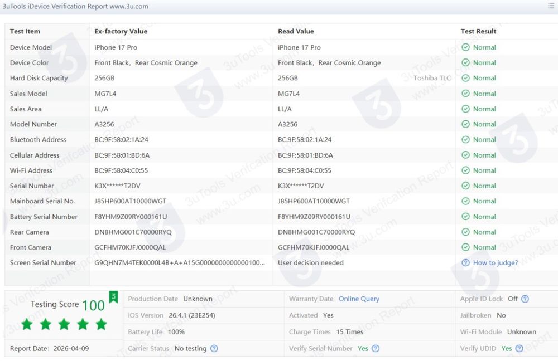
Task: Click the How to judge? link
Action: coord(496,262)
